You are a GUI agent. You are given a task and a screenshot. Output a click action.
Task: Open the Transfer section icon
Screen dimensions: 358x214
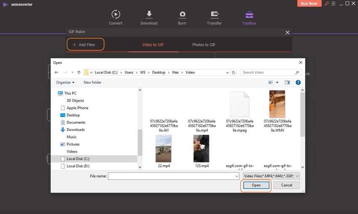pos(214,14)
